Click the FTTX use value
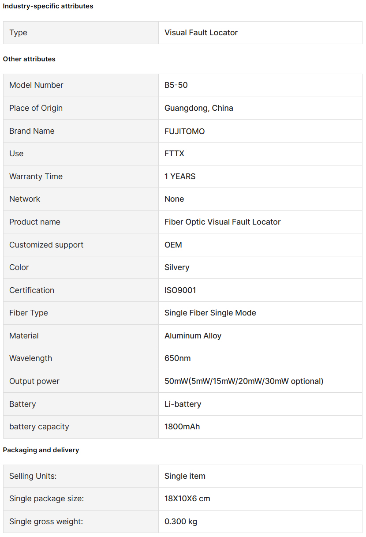 174,154
